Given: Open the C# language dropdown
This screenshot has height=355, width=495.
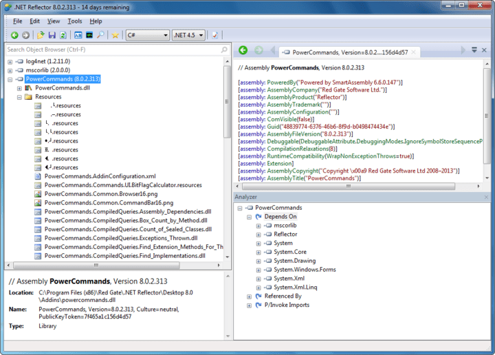Looking at the screenshot, I should pos(148,35).
